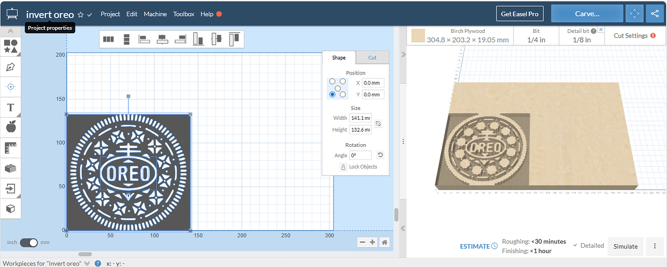Select the Pen drawing tool
The width and height of the screenshot is (667, 267).
pyautogui.click(x=10, y=67)
